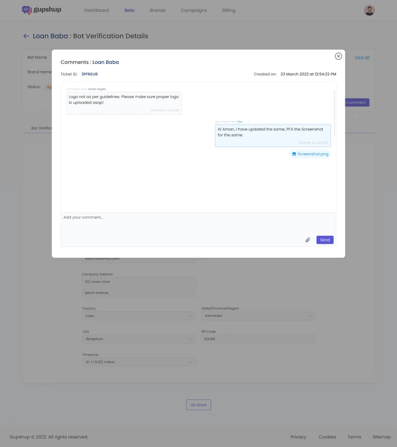The height and width of the screenshot is (447, 397).
Task: Open the View all link
Action: (362, 57)
